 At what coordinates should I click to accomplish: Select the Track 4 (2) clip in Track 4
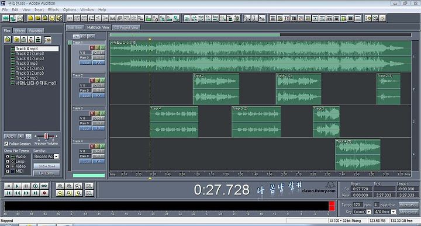(358, 155)
